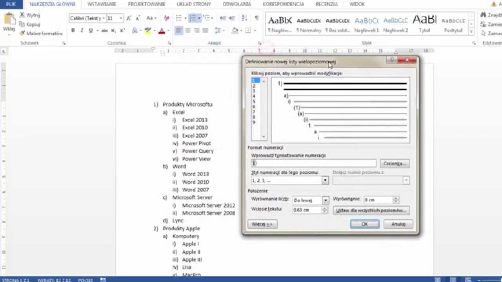Click the line spacing icon
The height and width of the screenshot is (282, 502).
[218, 31]
